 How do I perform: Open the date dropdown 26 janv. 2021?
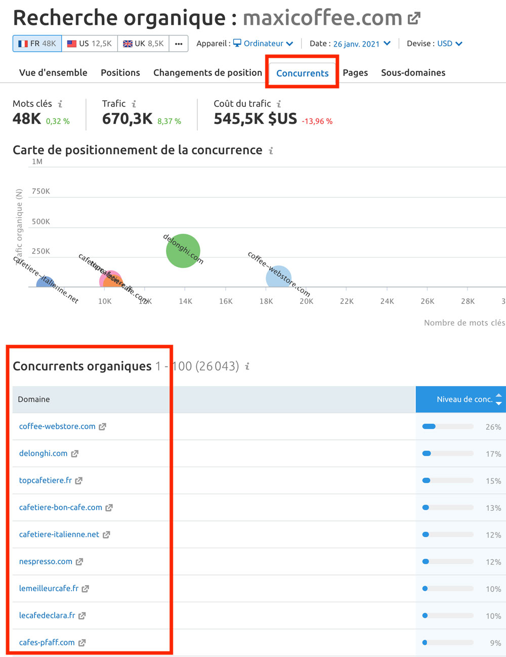(x=362, y=44)
